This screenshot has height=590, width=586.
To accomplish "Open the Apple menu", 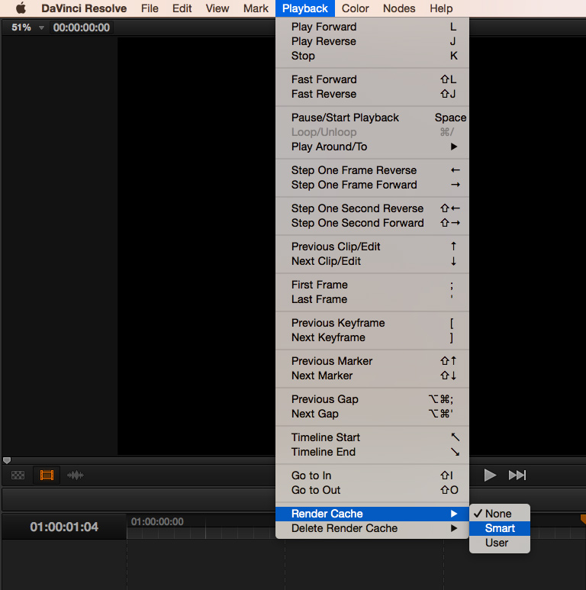I will [21, 8].
